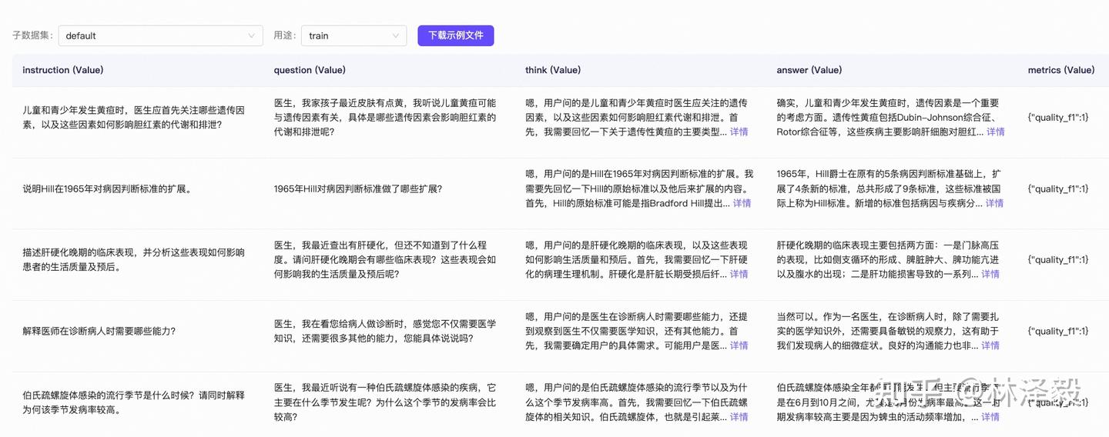Open 详情 in answer cell of 伯氏疏螺旋体 row
This screenshot has height=437, width=1109.
pyautogui.click(x=990, y=417)
